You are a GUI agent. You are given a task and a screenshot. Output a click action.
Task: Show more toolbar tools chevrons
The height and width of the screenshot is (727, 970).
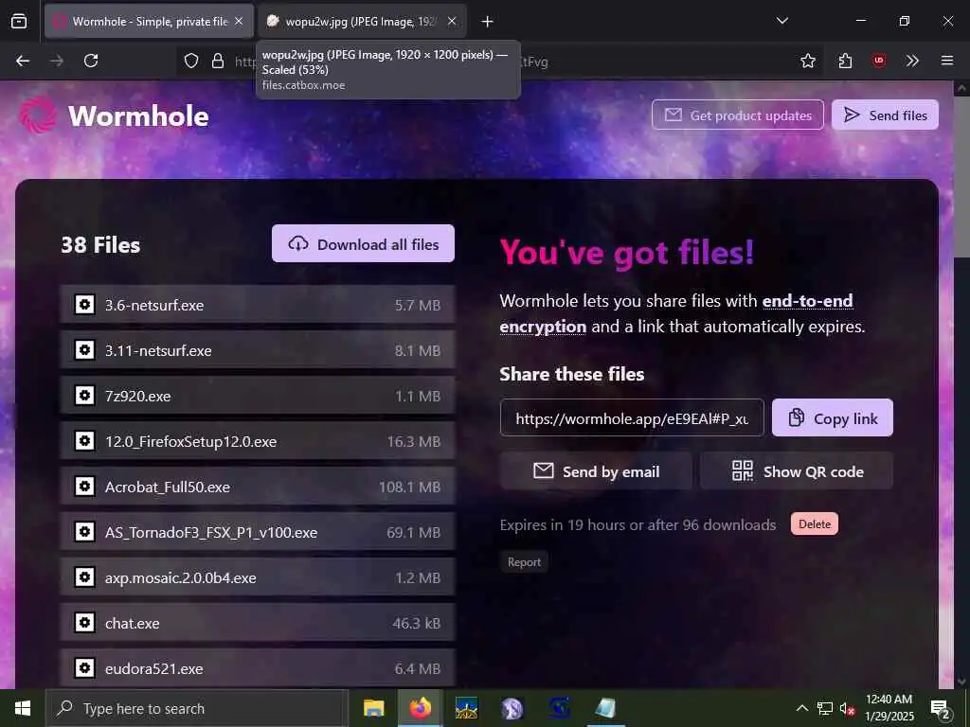[912, 61]
